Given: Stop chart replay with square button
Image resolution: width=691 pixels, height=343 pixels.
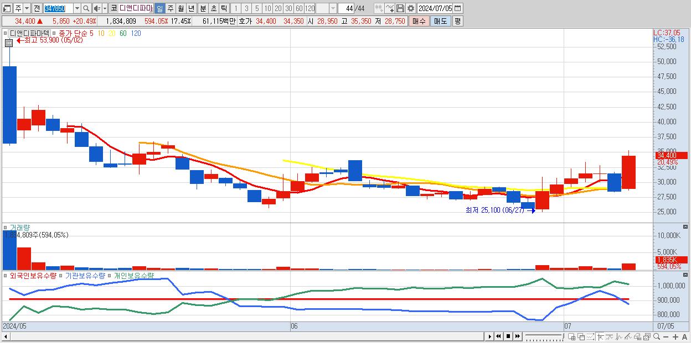Looking at the screenshot, I should click(x=508, y=336).
